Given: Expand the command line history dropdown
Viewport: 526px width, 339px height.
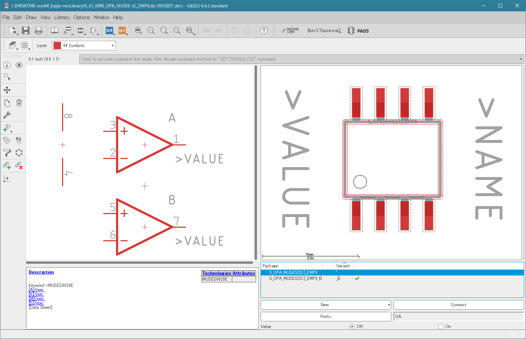Looking at the screenshot, I should pos(520,59).
